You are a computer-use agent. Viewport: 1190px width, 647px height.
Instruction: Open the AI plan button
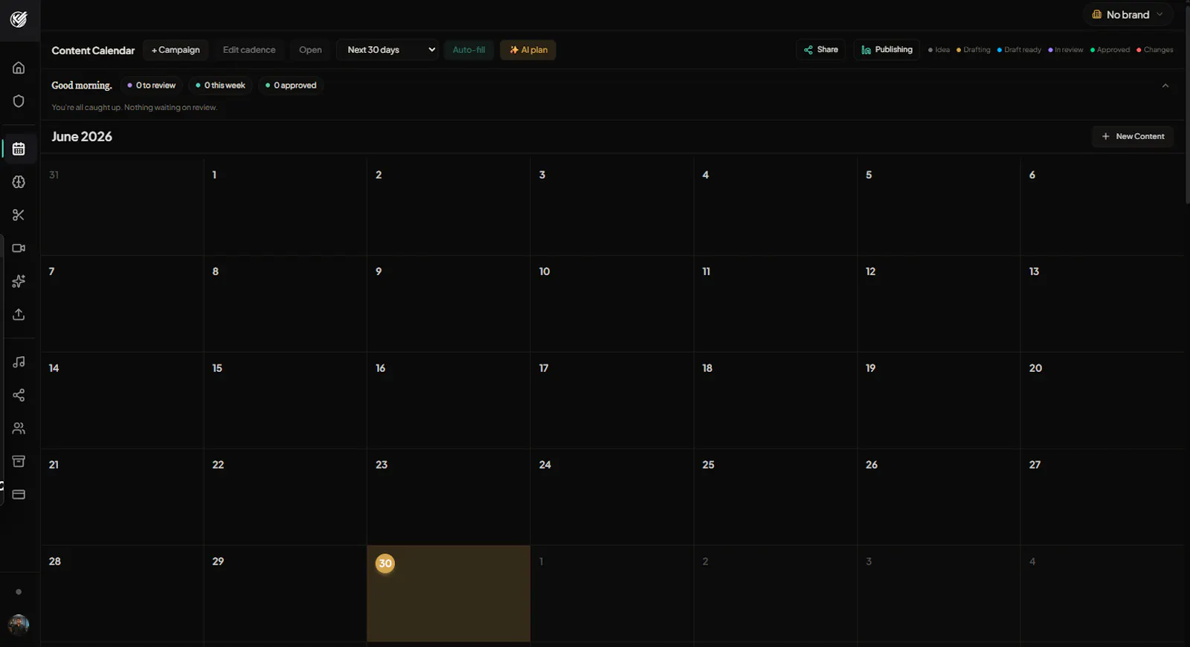(x=528, y=50)
